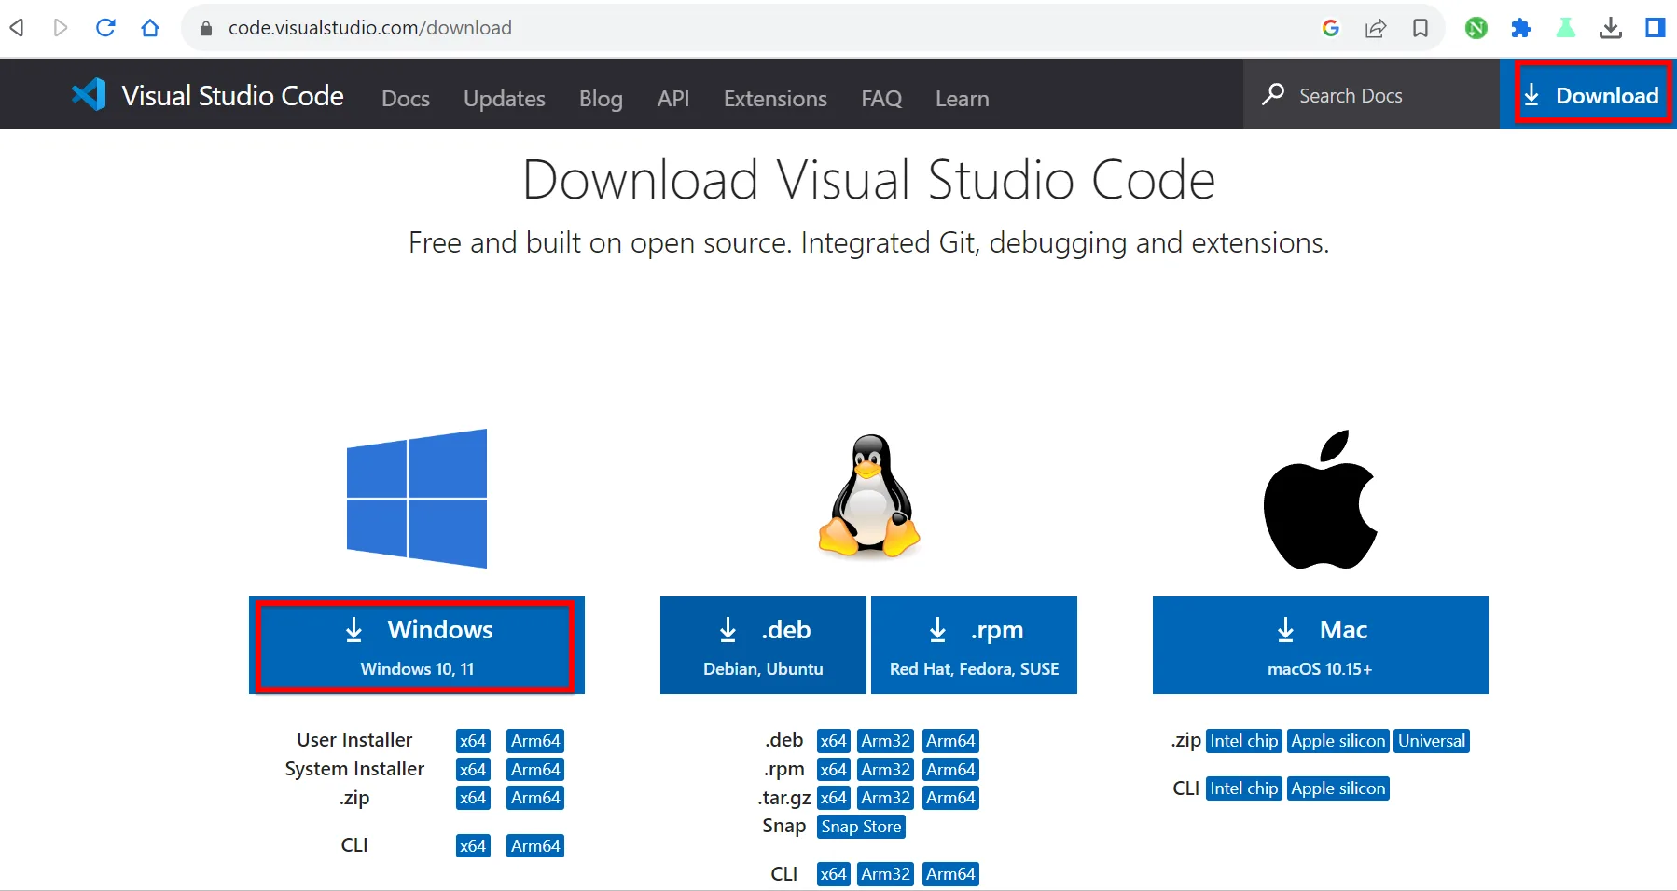This screenshot has height=891, width=1677.
Task: Go forward using the browser forward arrow
Action: tap(61, 28)
